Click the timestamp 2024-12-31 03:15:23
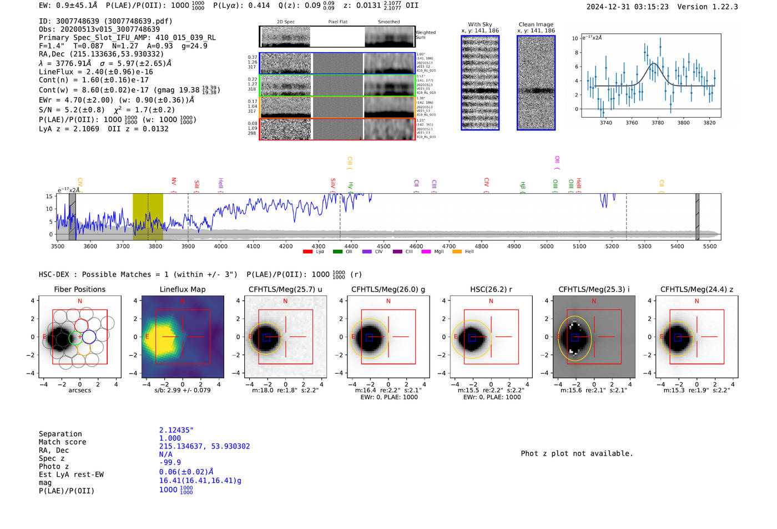The width and height of the screenshot is (777, 529). click(x=627, y=7)
